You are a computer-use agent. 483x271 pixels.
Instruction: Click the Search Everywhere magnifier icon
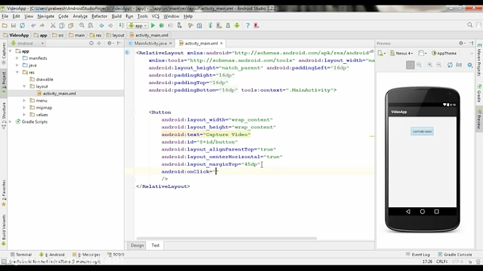coord(470,25)
